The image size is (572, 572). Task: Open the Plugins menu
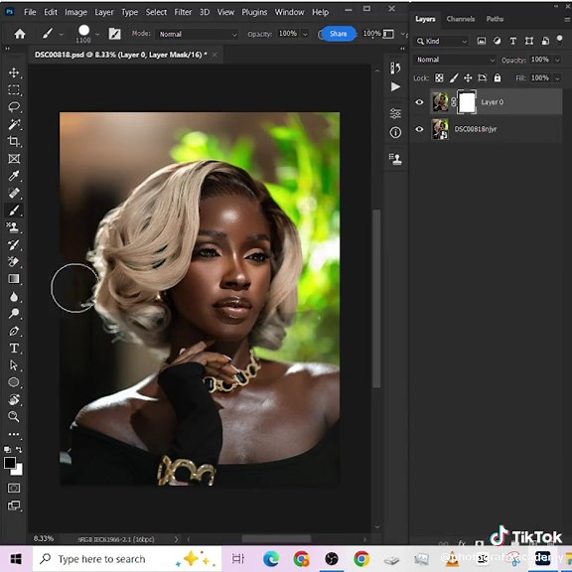tap(254, 12)
